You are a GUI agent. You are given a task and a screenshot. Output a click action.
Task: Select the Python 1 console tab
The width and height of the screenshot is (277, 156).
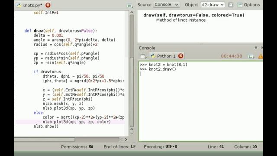coord(166,56)
